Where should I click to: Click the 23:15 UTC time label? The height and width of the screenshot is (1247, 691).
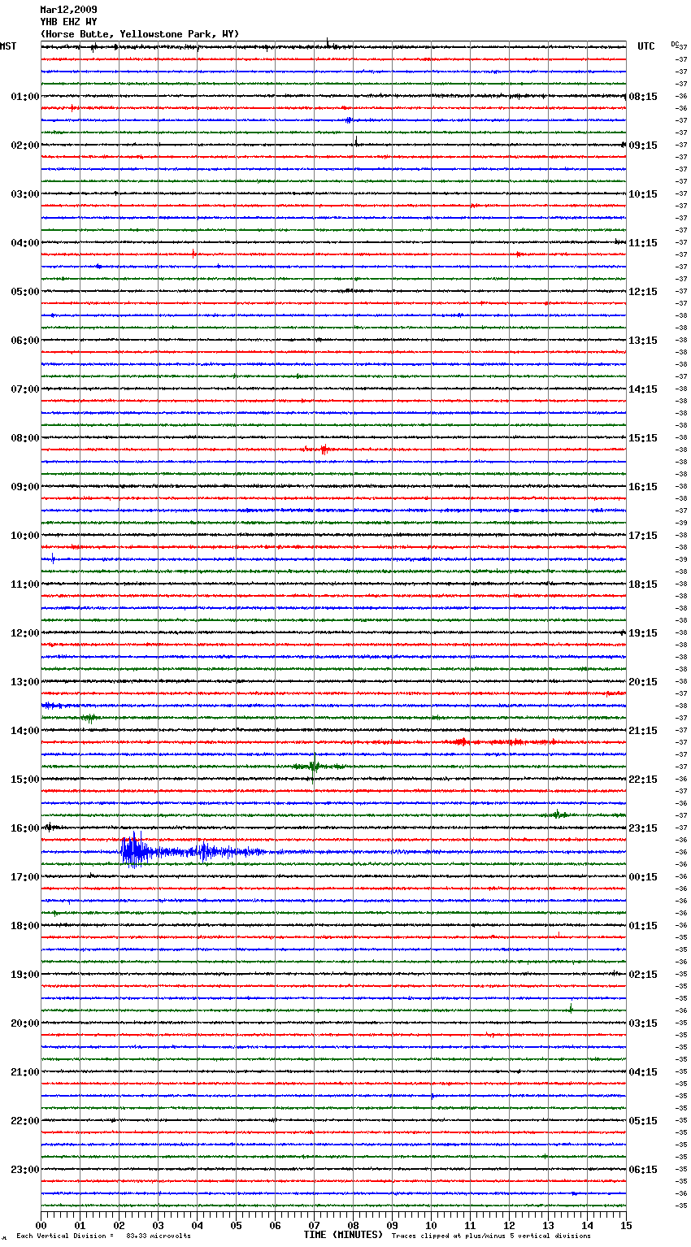(643, 828)
